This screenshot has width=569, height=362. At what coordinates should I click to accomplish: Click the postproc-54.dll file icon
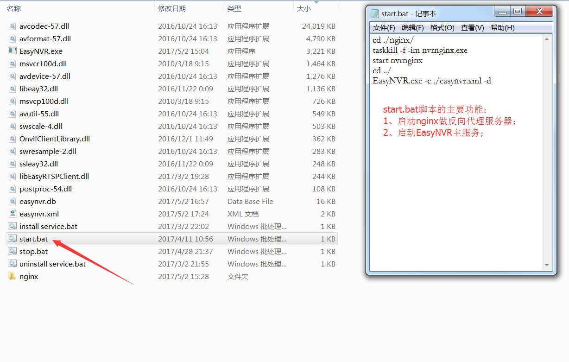point(12,189)
